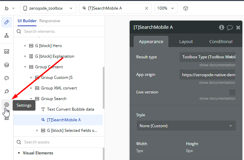Click show documentation under Result type
The height and width of the screenshot is (160, 244).
pos(217,65)
